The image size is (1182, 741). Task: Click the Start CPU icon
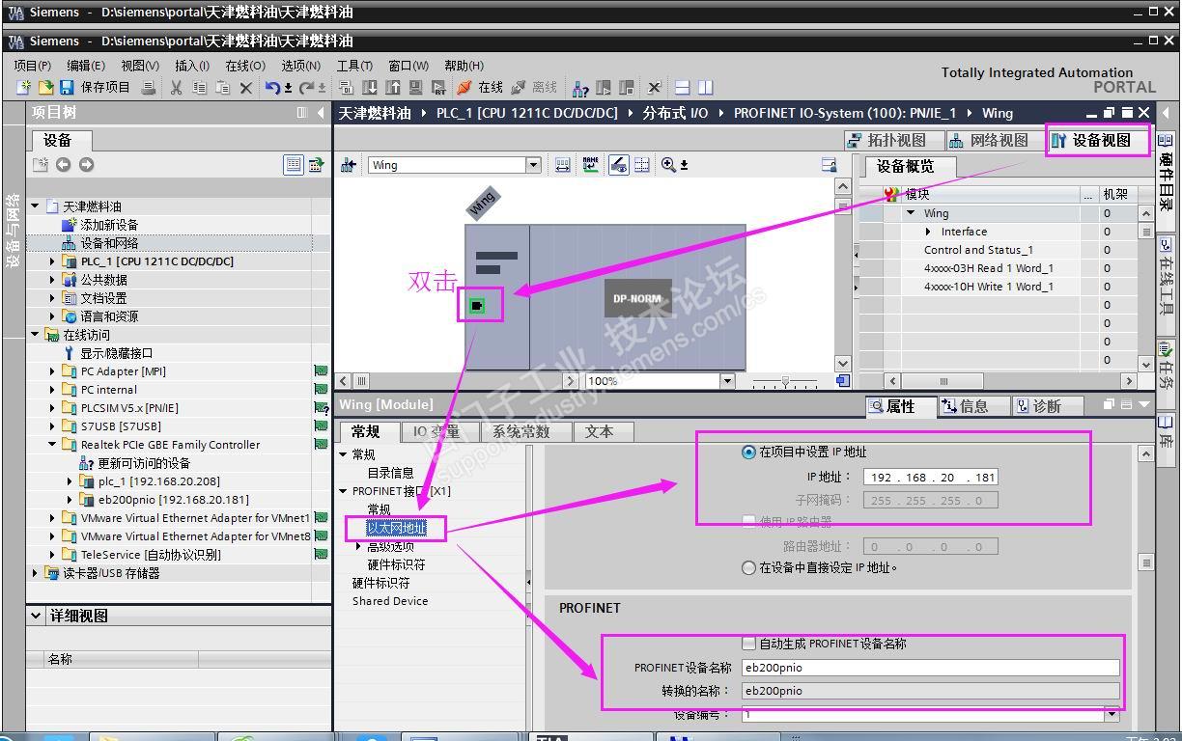click(604, 88)
